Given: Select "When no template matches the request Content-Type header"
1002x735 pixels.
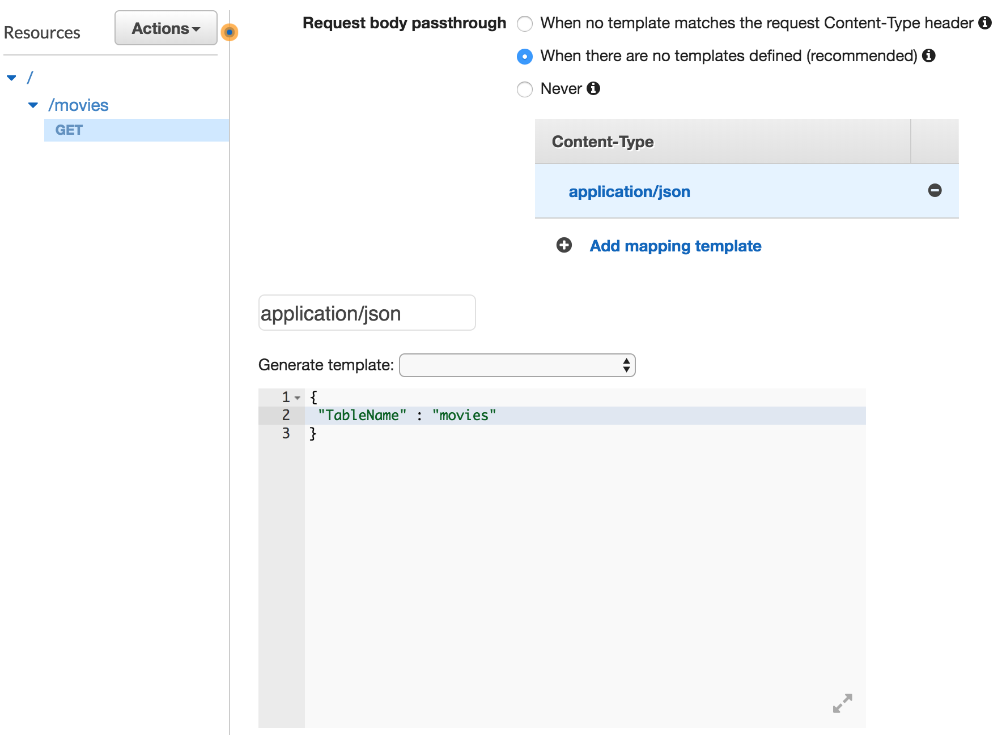Looking at the screenshot, I should pyautogui.click(x=525, y=24).
